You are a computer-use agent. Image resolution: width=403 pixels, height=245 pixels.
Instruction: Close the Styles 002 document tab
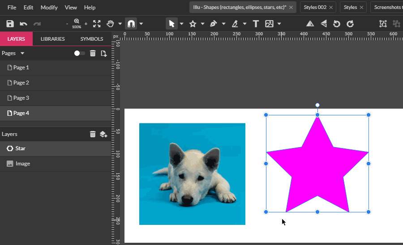(x=331, y=8)
